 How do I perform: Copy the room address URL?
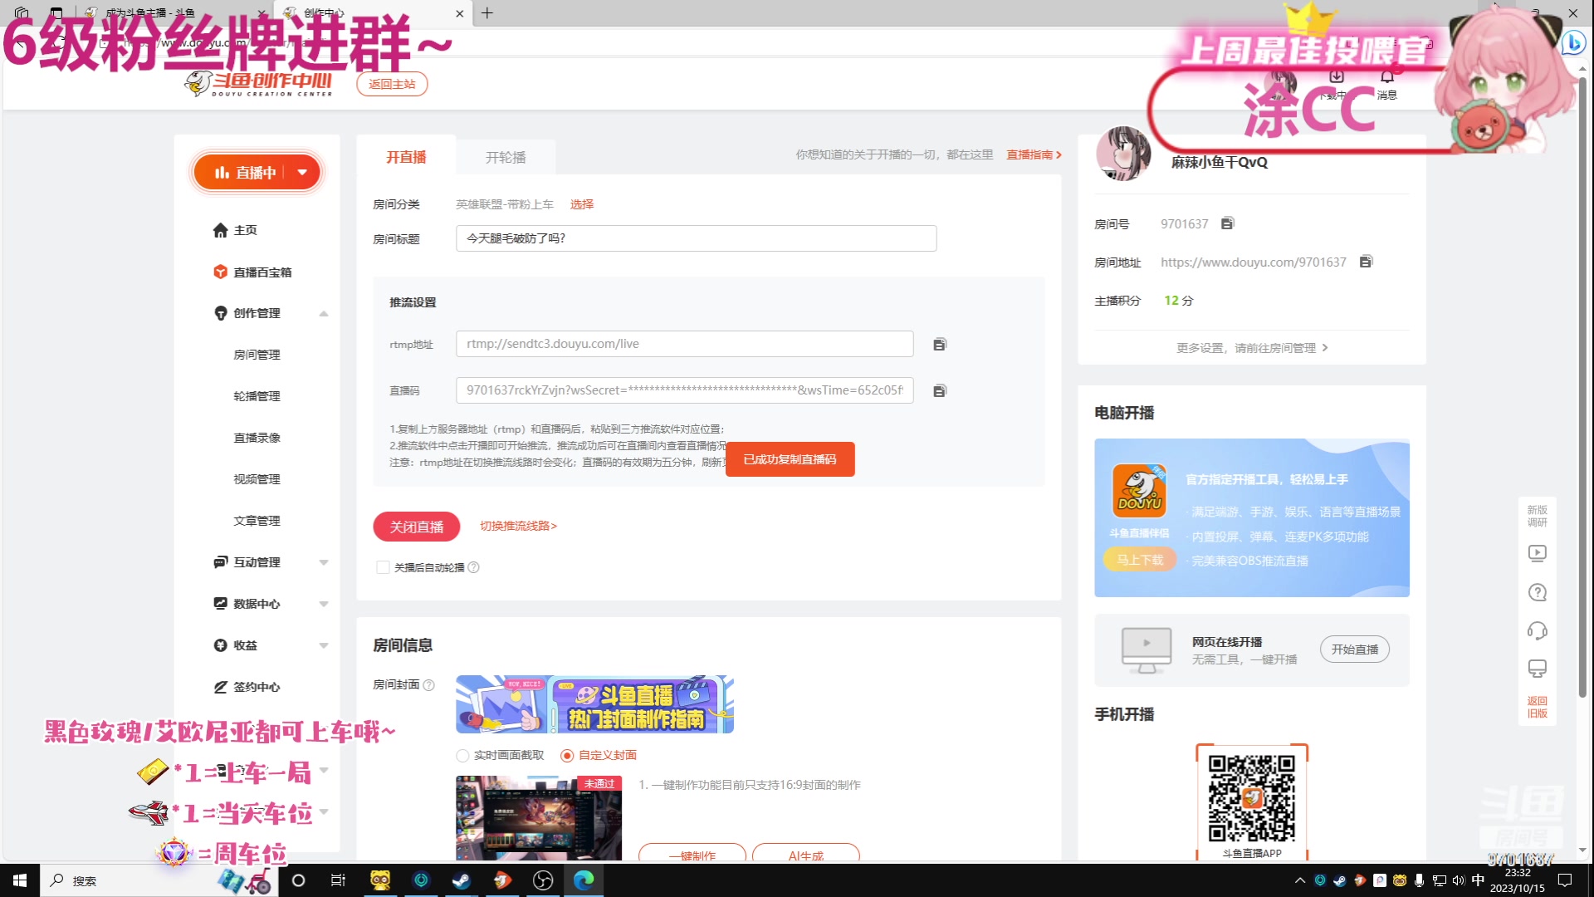click(x=1366, y=262)
